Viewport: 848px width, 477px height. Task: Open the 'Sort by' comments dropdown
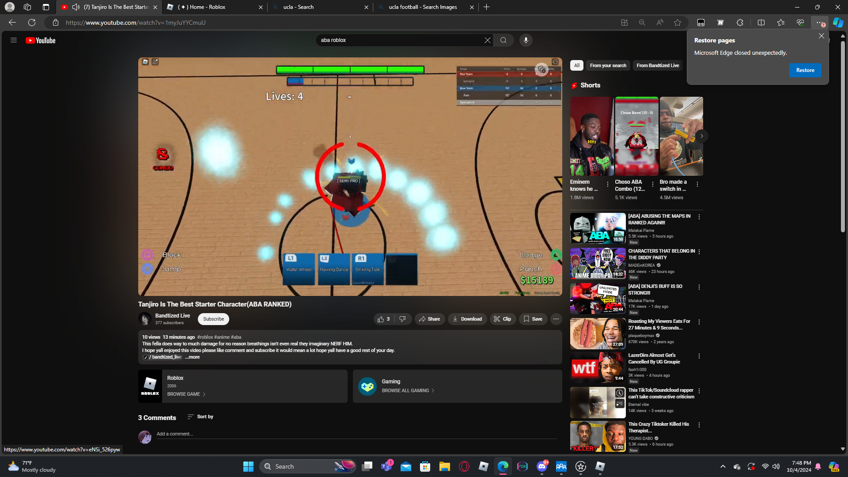201,416
